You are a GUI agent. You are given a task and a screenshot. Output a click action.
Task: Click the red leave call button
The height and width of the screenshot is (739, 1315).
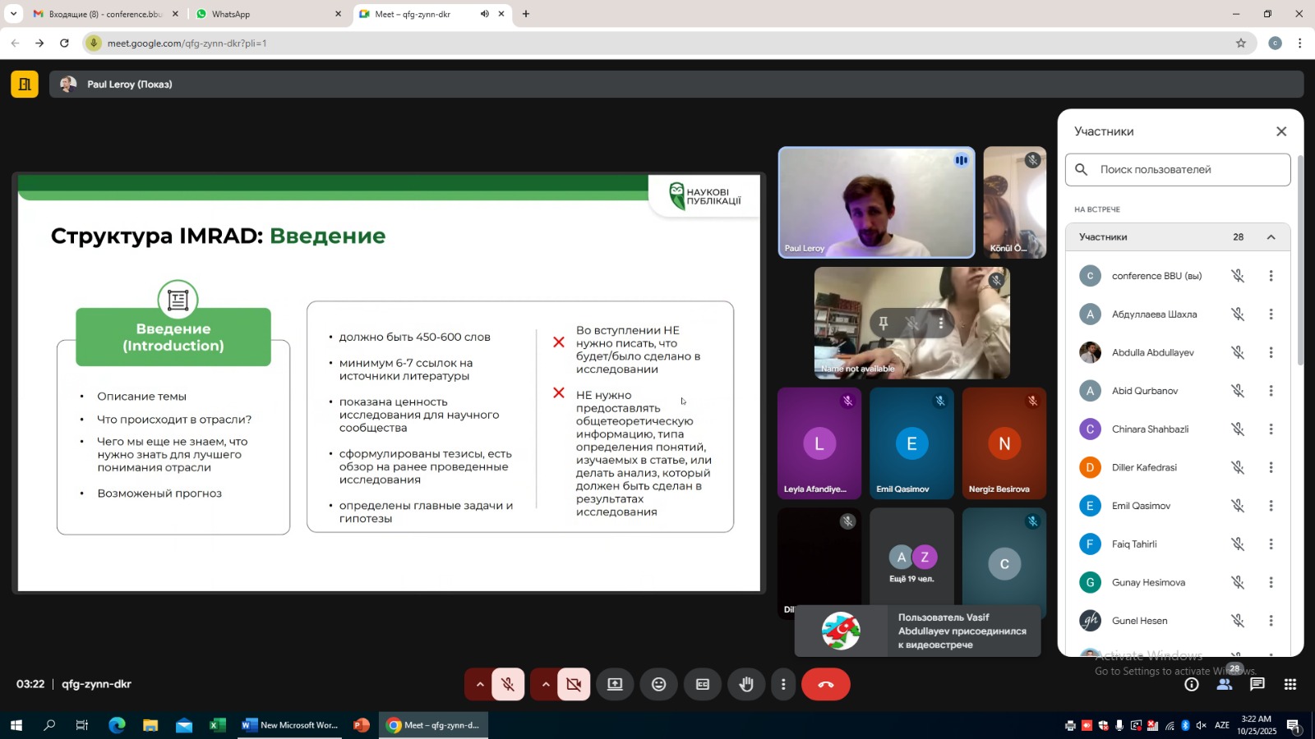(x=825, y=684)
